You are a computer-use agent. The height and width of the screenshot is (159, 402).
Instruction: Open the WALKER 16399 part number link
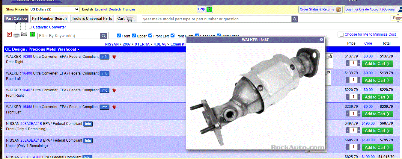[27, 57]
